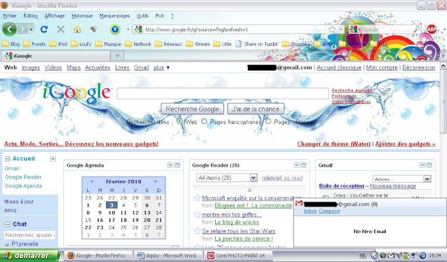Open the Furets bookmarks folder
This screenshot has height=262, width=447.
pyautogui.click(x=35, y=44)
